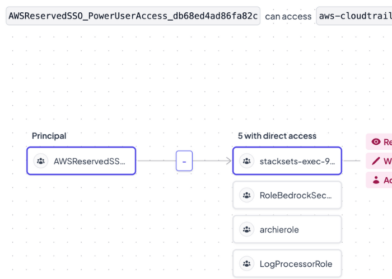Click the group icon in AWSReservedSS... node
This screenshot has height=279, width=392.
[41, 161]
